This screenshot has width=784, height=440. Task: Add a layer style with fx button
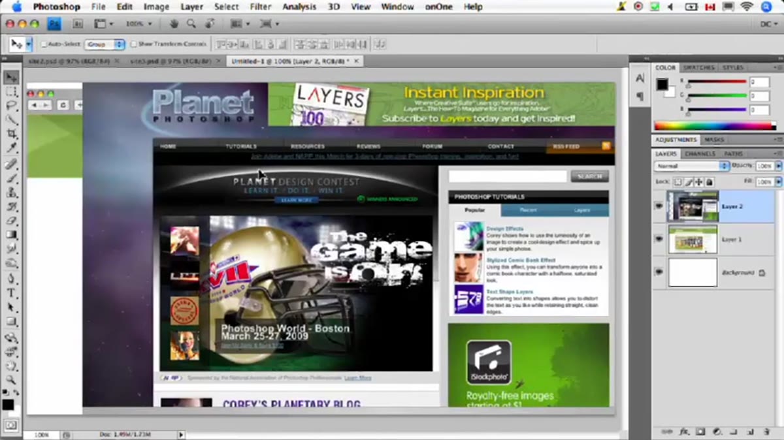coord(685,432)
